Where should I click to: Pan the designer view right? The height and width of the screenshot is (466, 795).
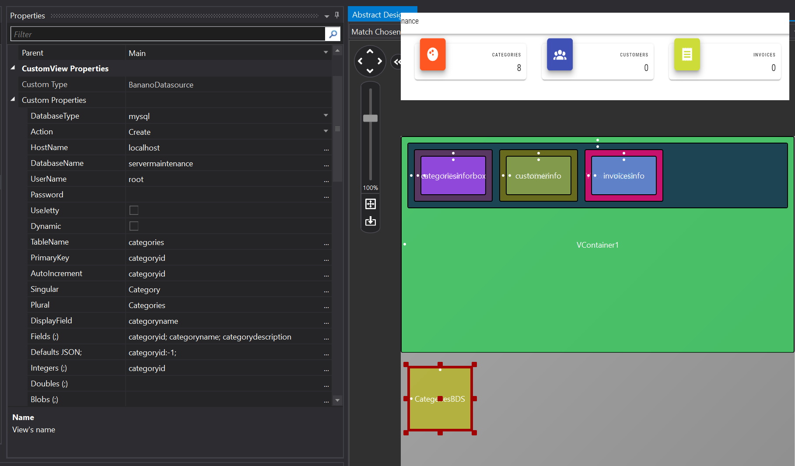[x=380, y=61]
